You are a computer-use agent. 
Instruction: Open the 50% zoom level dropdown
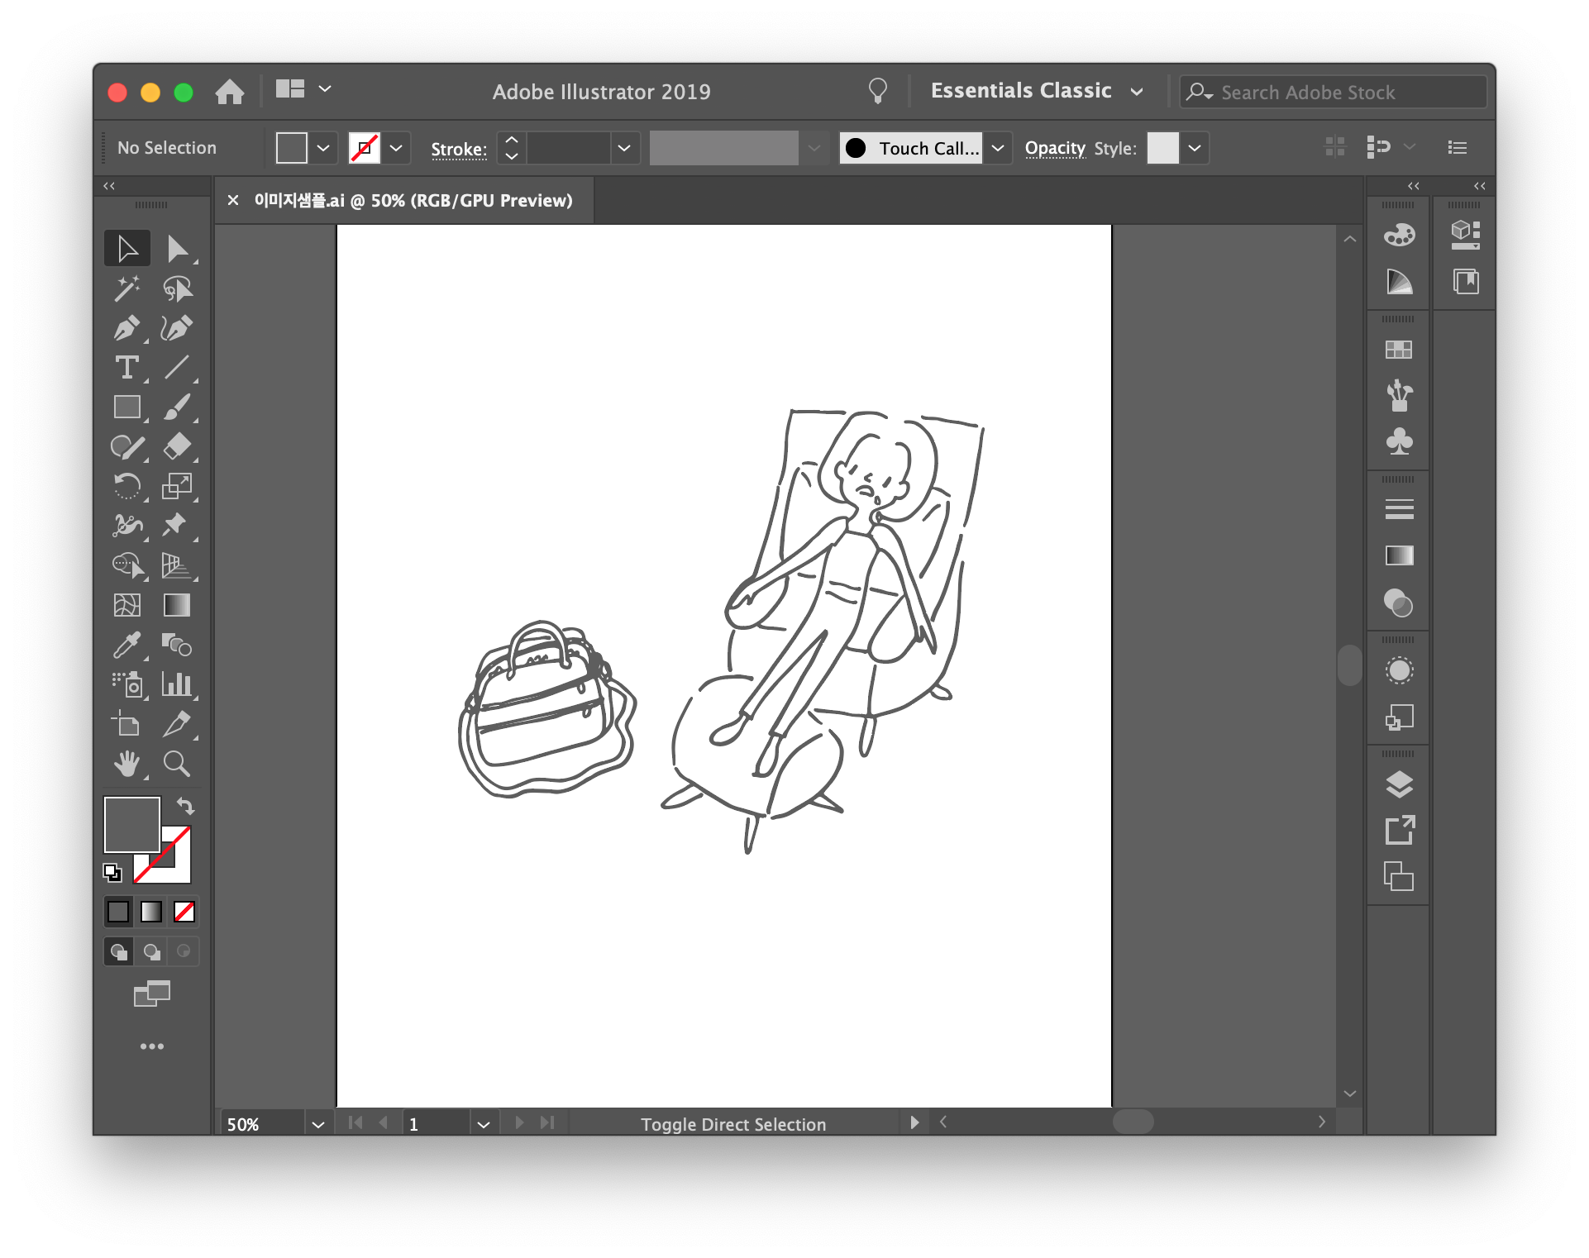(317, 1124)
